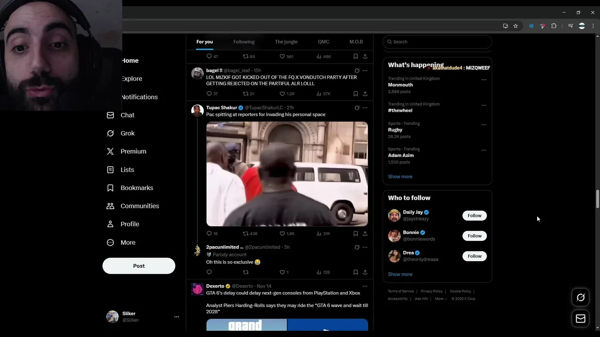Open more options on Tupac Shakur post
Viewport: 600px width, 337px height.
tap(365, 108)
